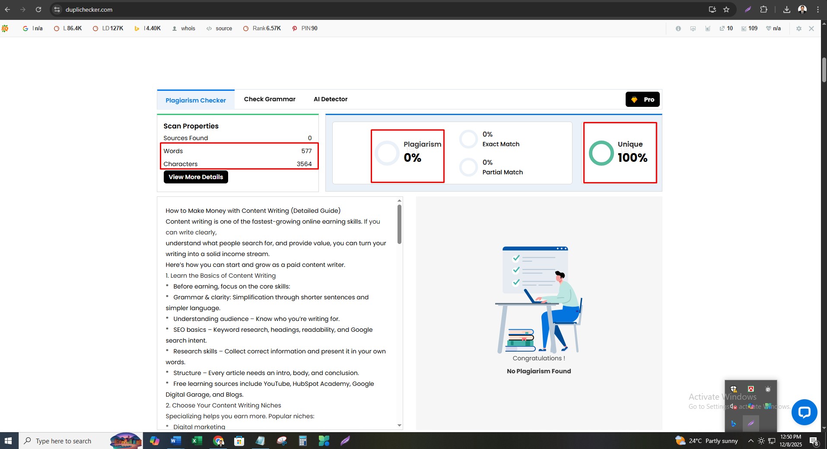The width and height of the screenshot is (827, 449).
Task: Hide the SEOquake toolbar with X
Action: 811,29
